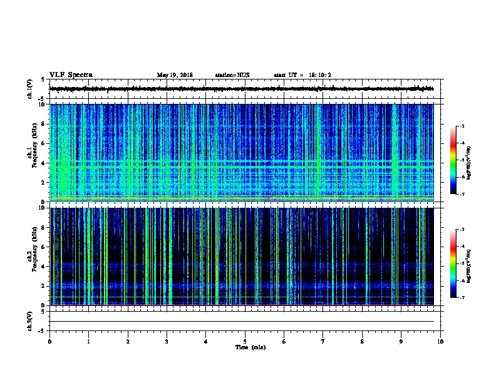This screenshot has width=496, height=383.
Task: Click the ch.1 color bar PSD label
Action: click(468, 163)
